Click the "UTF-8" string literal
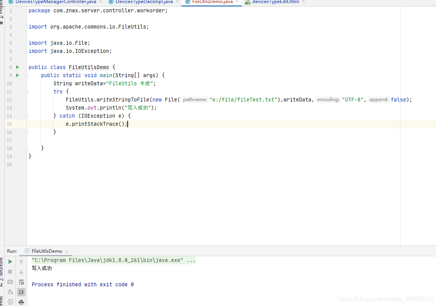The height and width of the screenshot is (306, 436). point(353,100)
